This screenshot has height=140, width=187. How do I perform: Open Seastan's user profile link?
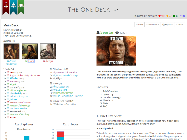tap(107, 32)
